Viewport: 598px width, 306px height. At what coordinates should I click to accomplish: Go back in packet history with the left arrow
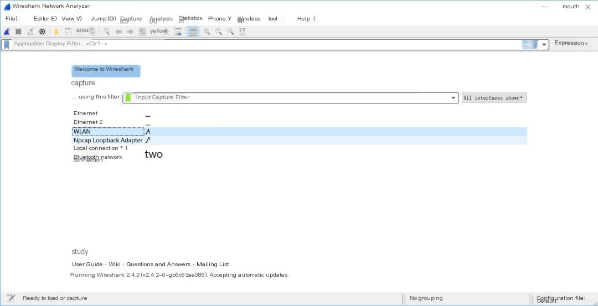pos(118,32)
